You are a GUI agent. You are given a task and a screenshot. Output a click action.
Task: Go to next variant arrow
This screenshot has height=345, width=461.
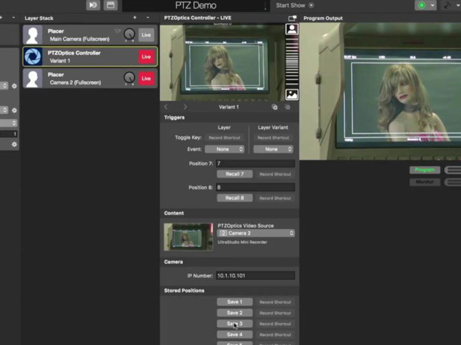tap(185, 107)
